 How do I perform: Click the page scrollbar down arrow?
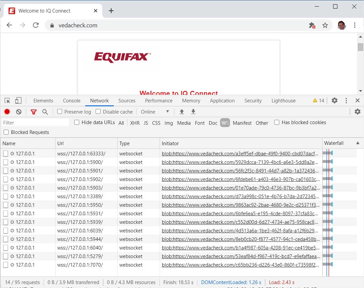click(x=360, y=91)
